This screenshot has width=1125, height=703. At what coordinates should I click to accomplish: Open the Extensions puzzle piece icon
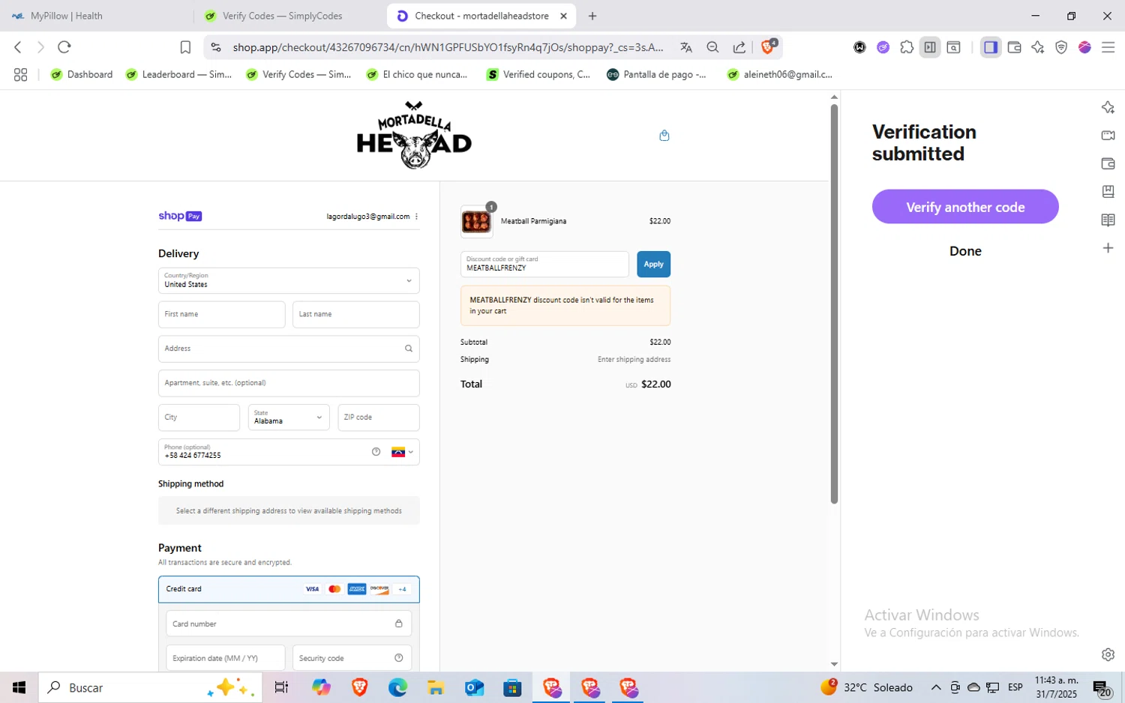907,47
